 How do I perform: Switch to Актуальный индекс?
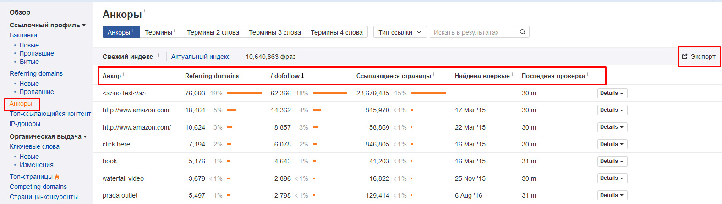click(x=200, y=57)
